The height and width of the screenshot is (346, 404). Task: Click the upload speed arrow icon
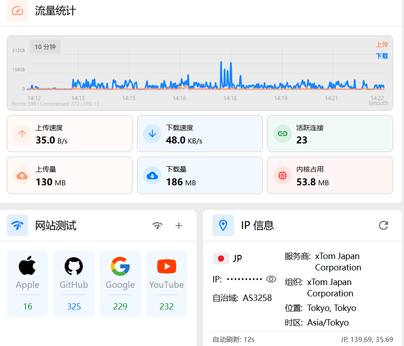22,134
